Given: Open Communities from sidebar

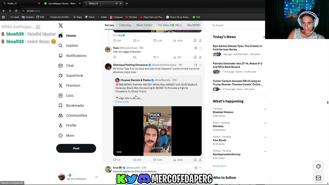Looking at the screenshot, I should pos(73,115).
